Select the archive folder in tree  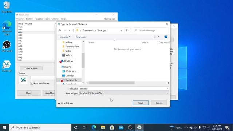[x=69, y=42]
